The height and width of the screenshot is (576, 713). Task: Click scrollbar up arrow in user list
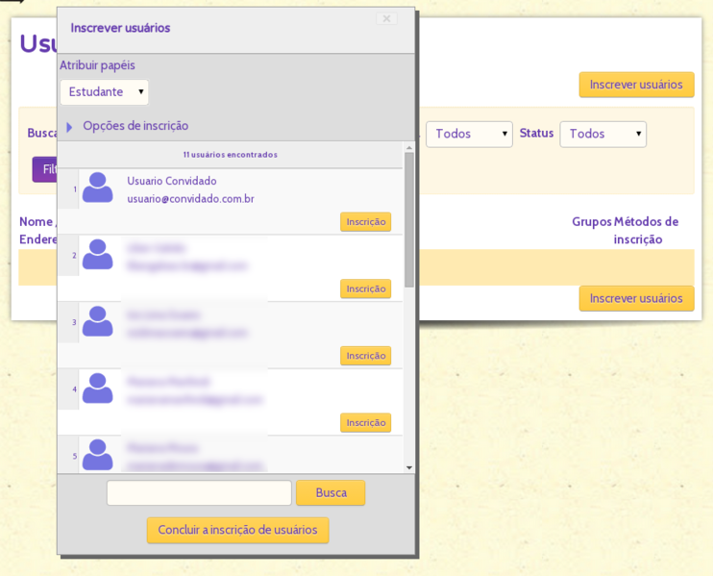pos(409,148)
